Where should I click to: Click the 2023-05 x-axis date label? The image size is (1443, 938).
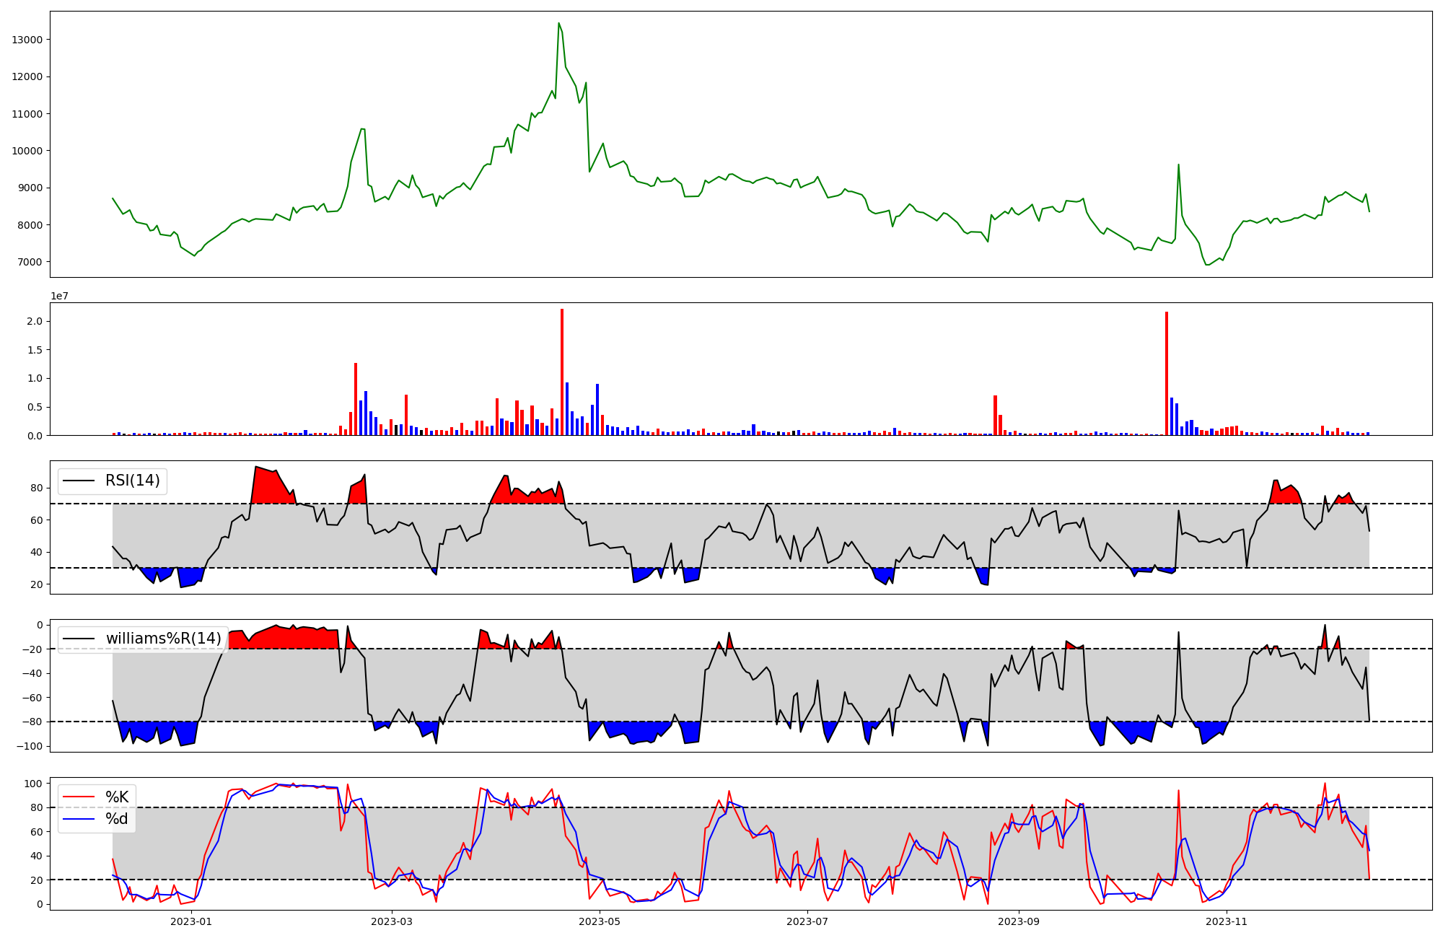click(600, 921)
